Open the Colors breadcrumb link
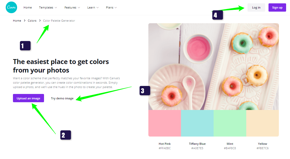The height and width of the screenshot is (159, 290). (32, 21)
